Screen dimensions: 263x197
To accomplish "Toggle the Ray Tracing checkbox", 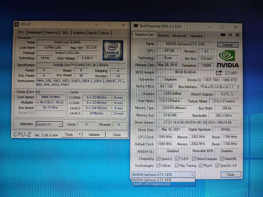I will click(177, 165).
